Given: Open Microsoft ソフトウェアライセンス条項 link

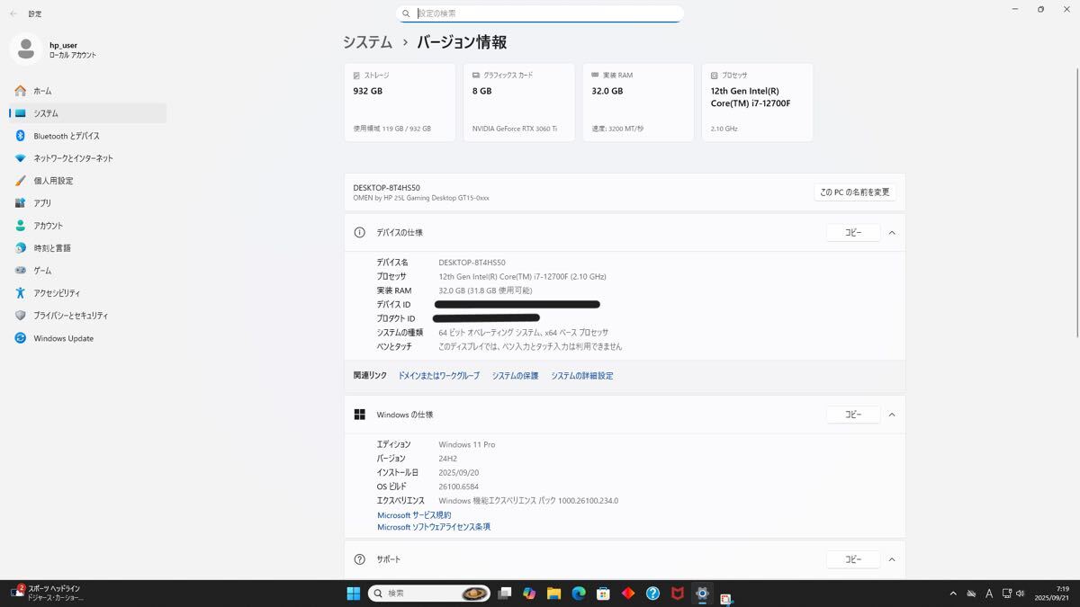Looking at the screenshot, I should [434, 527].
